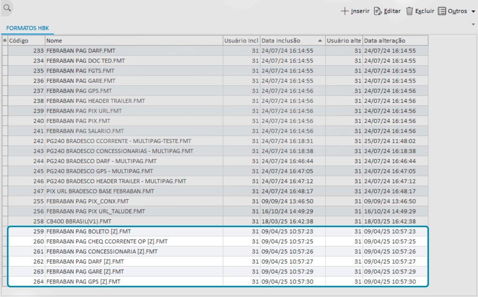Click the Excluir button label

(425, 11)
